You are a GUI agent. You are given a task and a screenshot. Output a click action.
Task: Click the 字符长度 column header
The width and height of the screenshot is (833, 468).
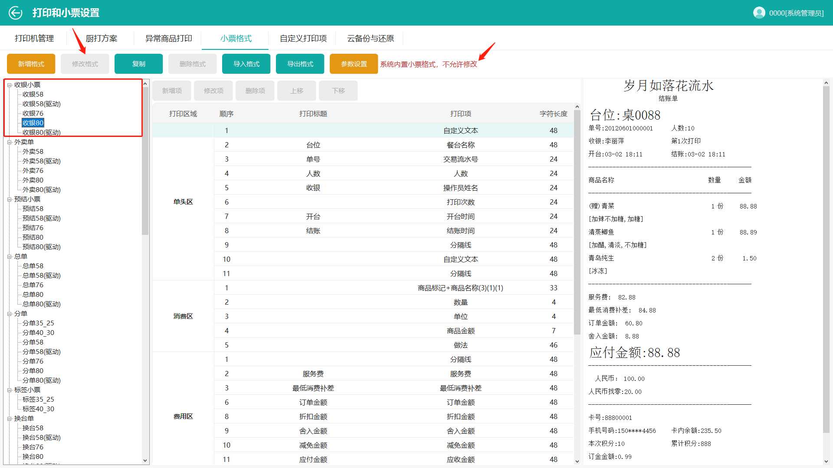pos(554,114)
